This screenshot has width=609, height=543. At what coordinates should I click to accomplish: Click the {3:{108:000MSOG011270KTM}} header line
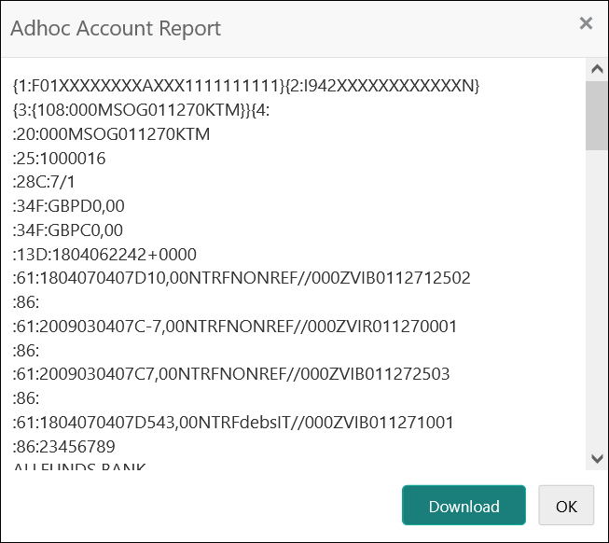click(x=141, y=110)
